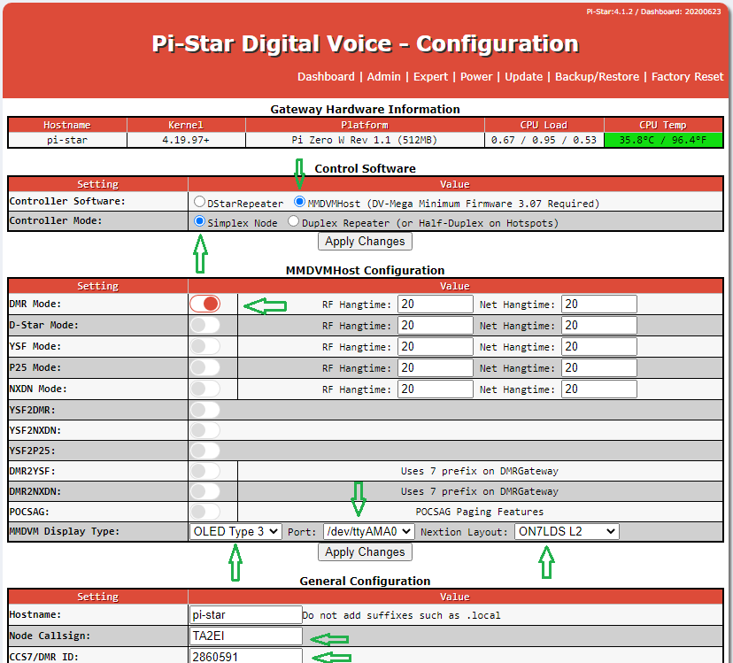Viewport: 733px width, 663px height.
Task: Edit the NXDN Mode RF Hangtime field
Action: 436,389
